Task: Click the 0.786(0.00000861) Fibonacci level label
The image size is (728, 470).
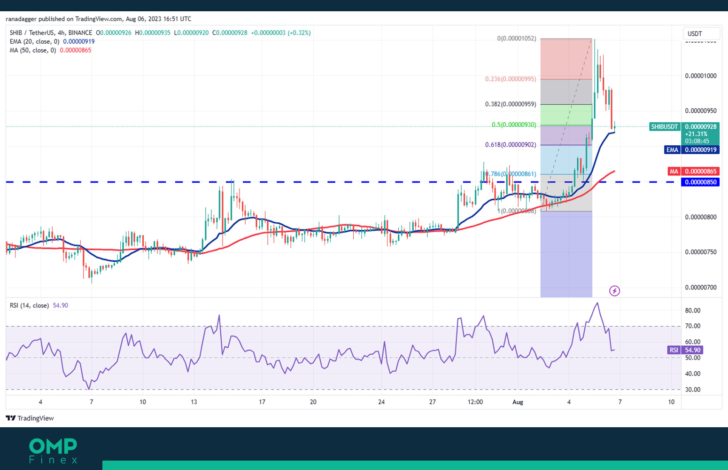Action: 511,174
